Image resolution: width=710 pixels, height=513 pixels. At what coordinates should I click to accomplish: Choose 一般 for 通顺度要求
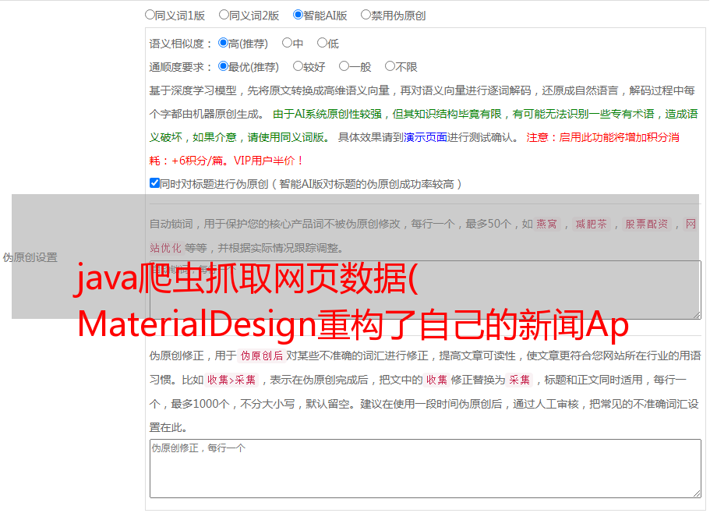click(344, 66)
